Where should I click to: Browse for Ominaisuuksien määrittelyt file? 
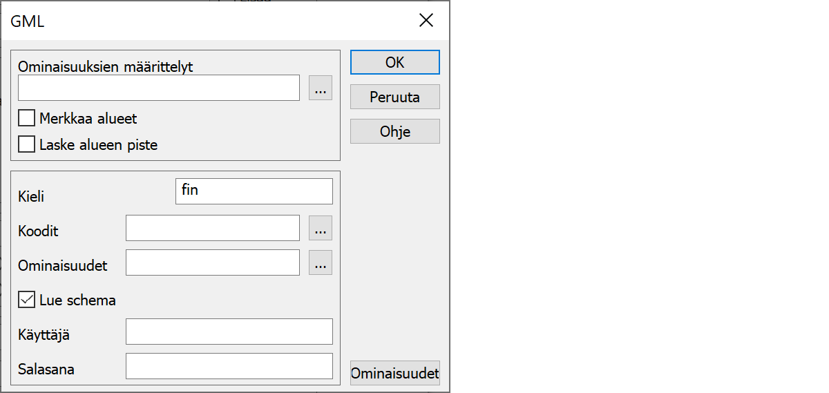point(320,88)
